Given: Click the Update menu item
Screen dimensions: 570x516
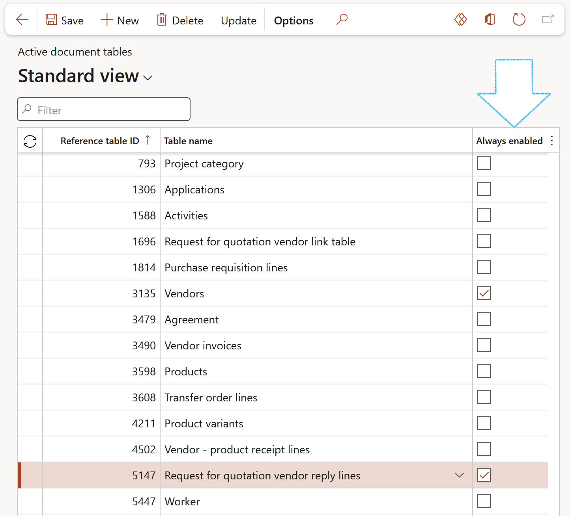Looking at the screenshot, I should pos(238,20).
